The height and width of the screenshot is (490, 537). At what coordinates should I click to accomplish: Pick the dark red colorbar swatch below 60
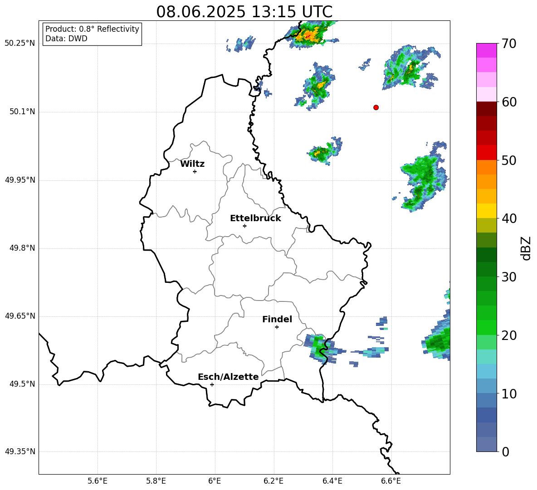pos(487,109)
